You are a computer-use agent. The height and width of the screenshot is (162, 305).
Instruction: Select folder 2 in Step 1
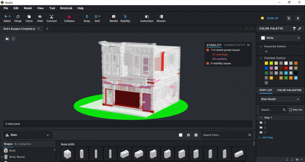(263, 127)
